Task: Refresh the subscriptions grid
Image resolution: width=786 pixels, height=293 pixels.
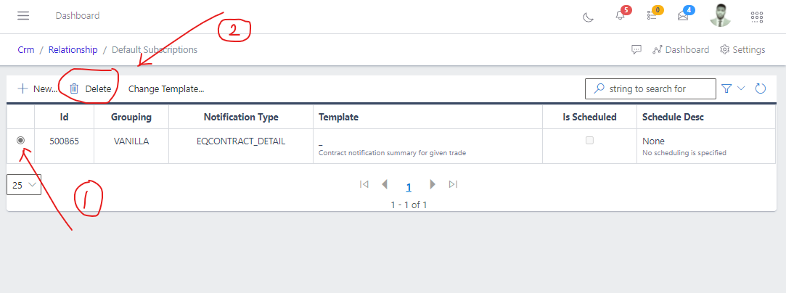Action: click(761, 88)
